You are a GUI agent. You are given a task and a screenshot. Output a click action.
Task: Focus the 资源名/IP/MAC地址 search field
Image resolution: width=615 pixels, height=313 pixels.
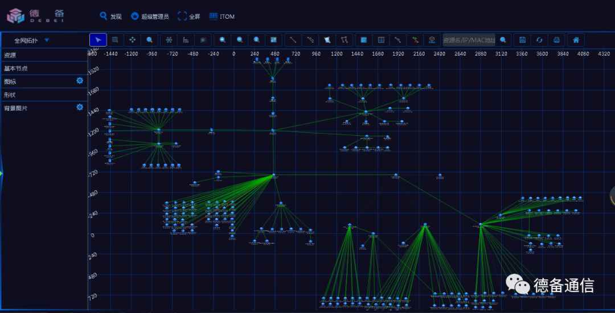469,40
